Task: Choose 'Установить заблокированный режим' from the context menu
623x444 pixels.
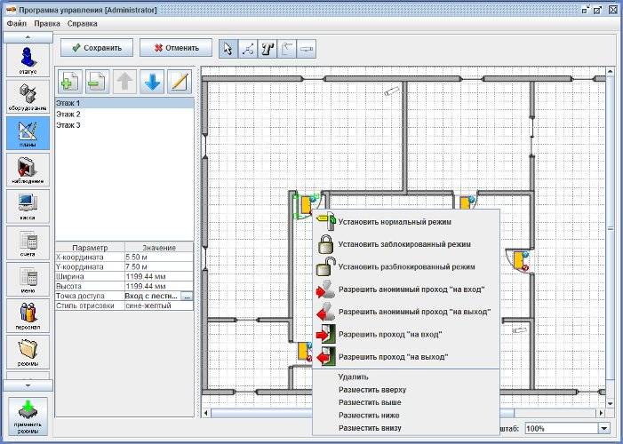Action: [x=404, y=244]
